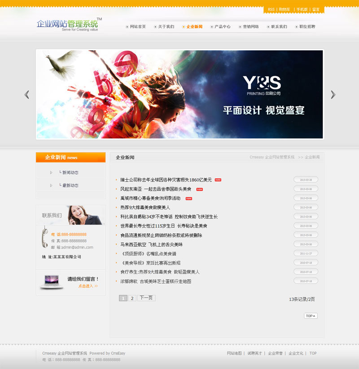Click the company logo 企业网站管理系统
359x369 pixels.
tap(68, 24)
